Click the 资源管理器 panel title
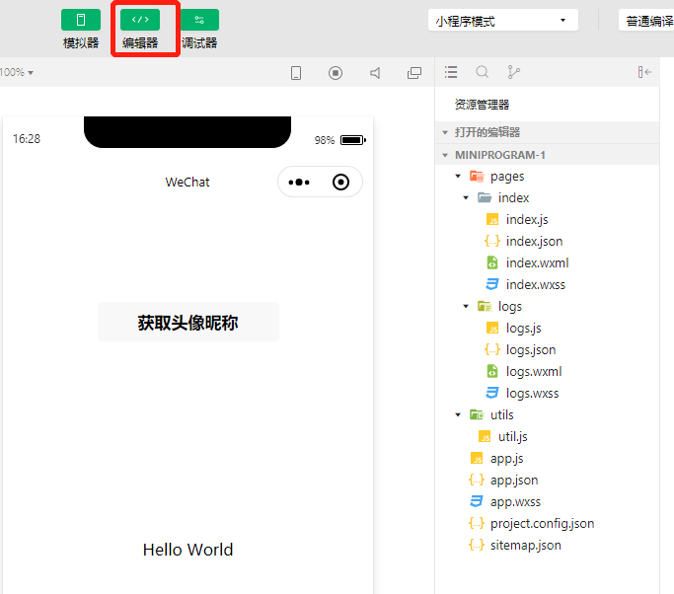The height and width of the screenshot is (594, 674). click(482, 105)
